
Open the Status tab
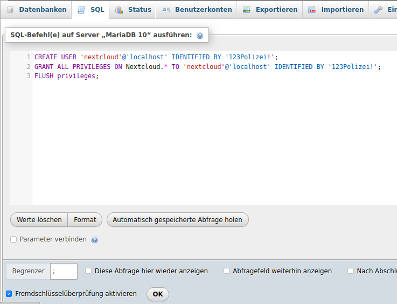tap(133, 10)
